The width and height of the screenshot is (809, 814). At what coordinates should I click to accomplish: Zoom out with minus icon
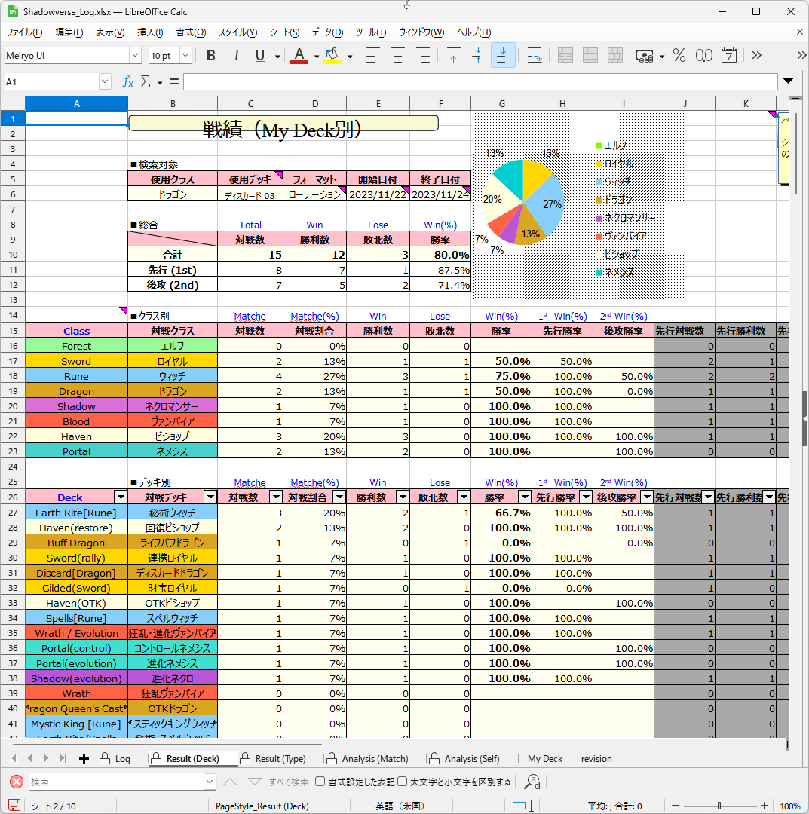tap(675, 806)
